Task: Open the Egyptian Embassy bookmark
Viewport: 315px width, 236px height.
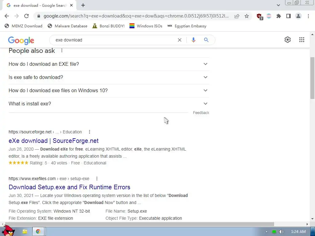Action: (187, 26)
